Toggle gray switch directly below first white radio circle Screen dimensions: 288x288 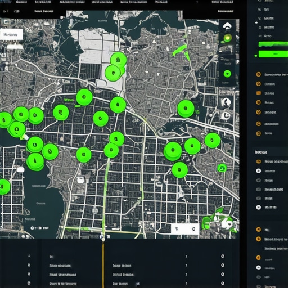(x=259, y=181)
